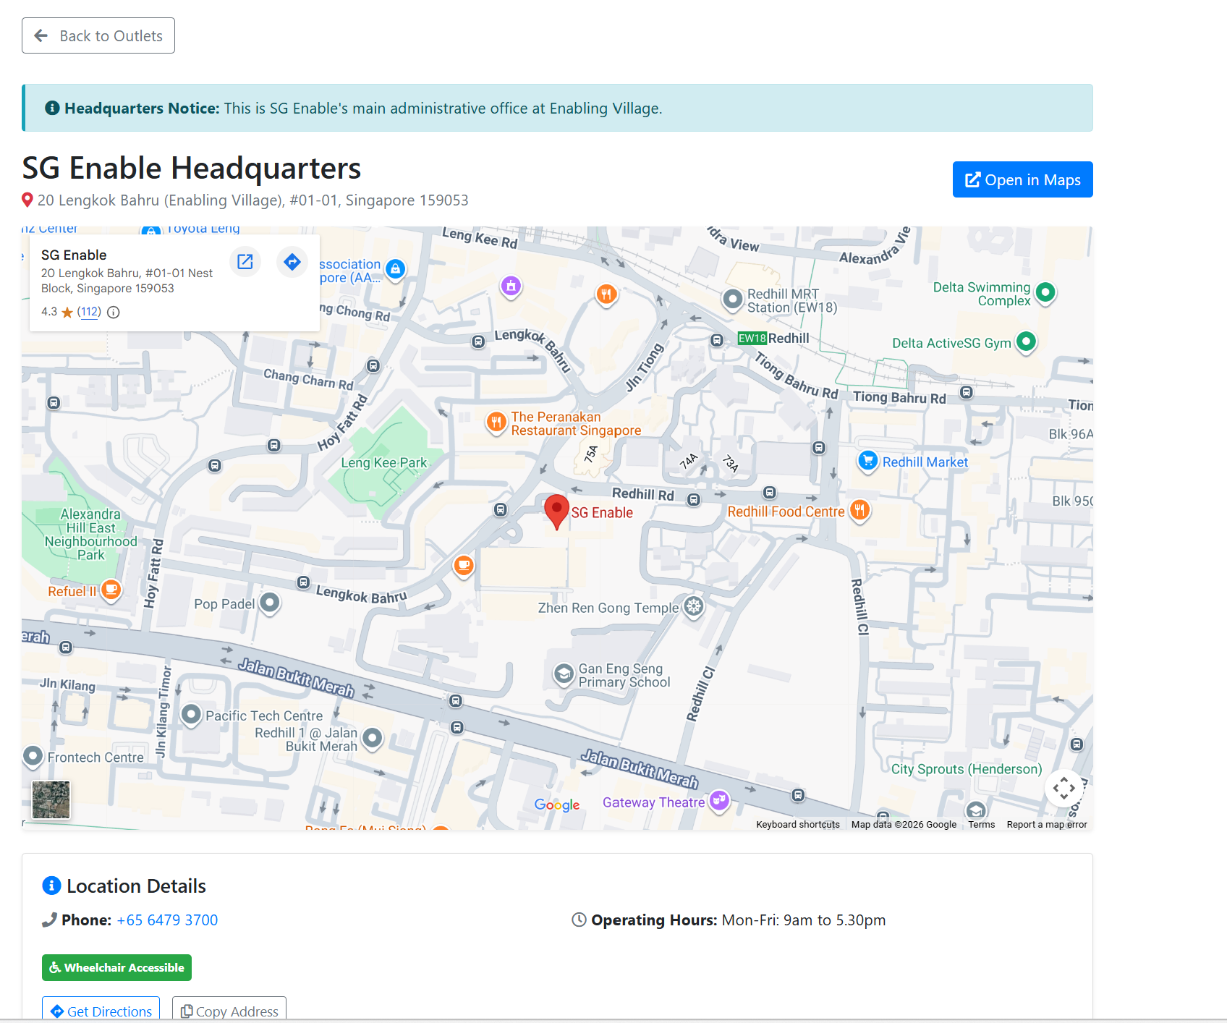Viewport: 1227px width, 1023px height.
Task: Open Redhill Food Centre restaurant marker
Action: click(x=859, y=510)
